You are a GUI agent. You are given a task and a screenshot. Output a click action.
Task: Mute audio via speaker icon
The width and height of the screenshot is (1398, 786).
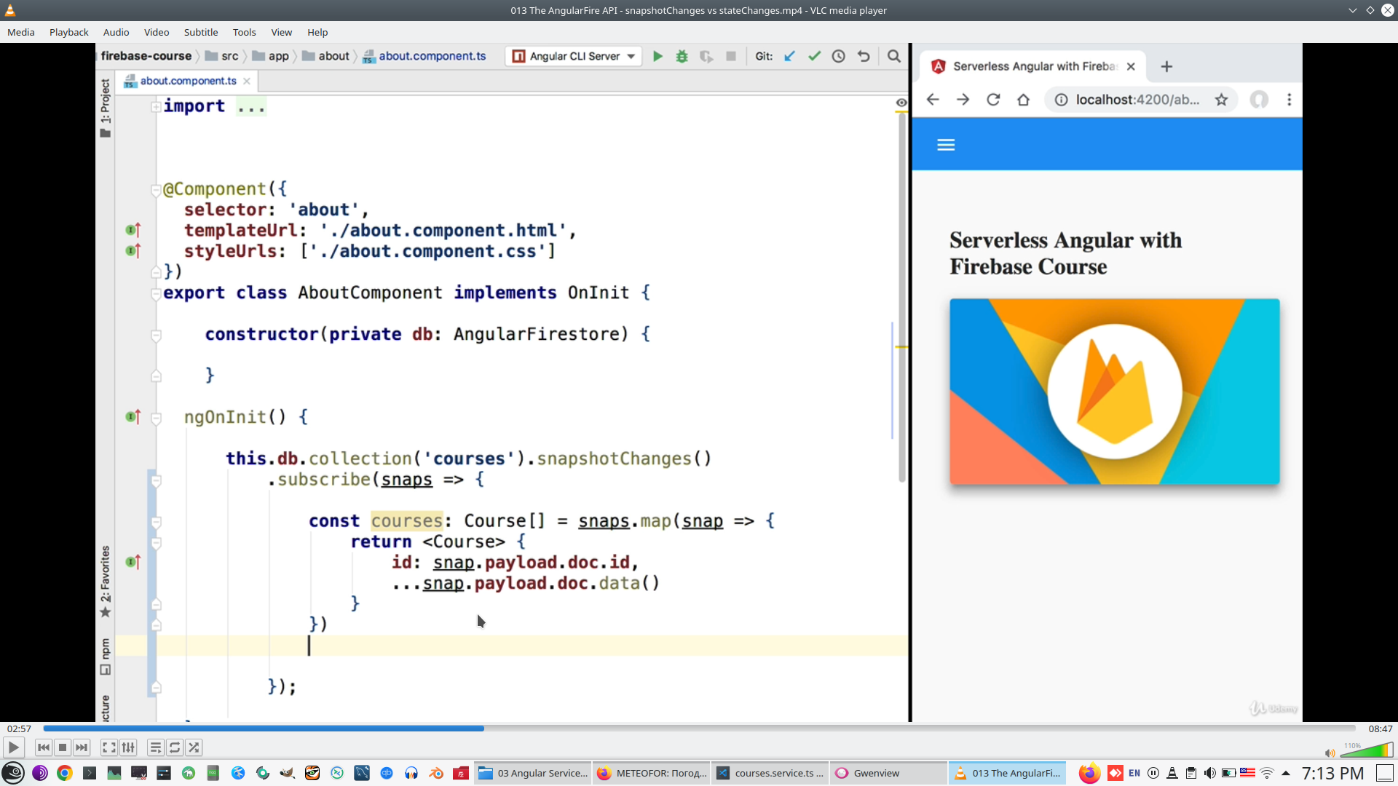pos(1330,753)
